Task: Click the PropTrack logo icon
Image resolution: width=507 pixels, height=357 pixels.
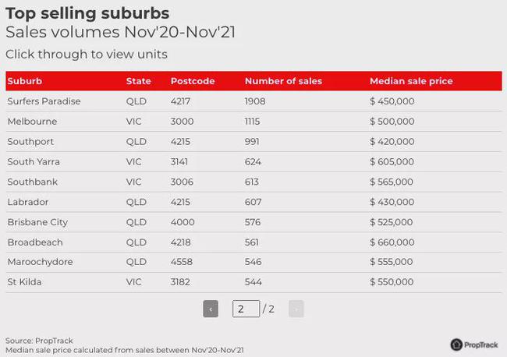Action: [456, 345]
